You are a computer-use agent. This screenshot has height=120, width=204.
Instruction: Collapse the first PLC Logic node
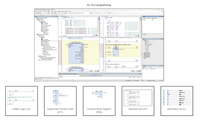click(38, 21)
